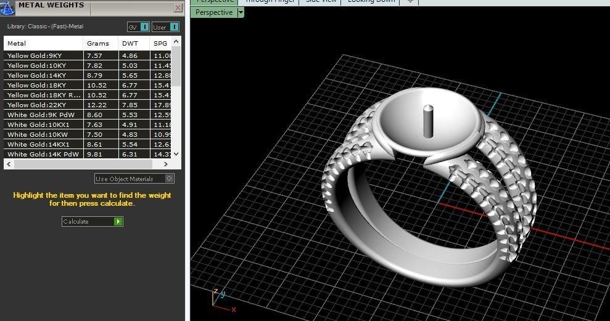The width and height of the screenshot is (610, 321).
Task: Sort the table by the Grams column
Action: (101, 44)
